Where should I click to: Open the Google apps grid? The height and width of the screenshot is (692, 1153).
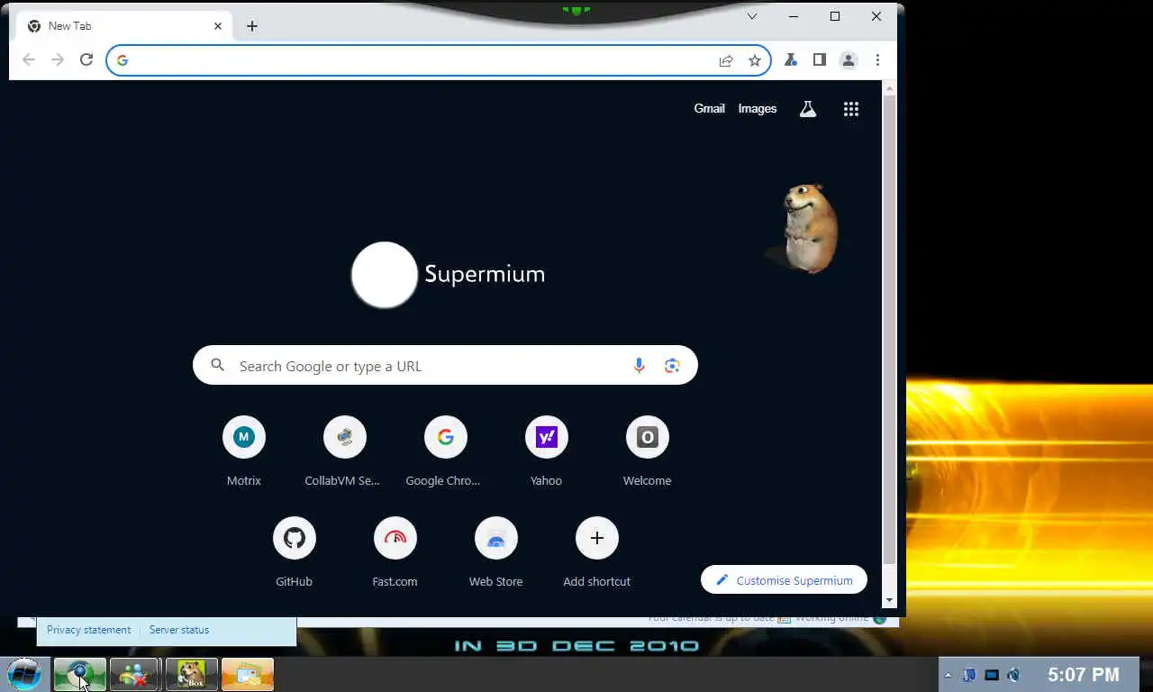(x=851, y=109)
